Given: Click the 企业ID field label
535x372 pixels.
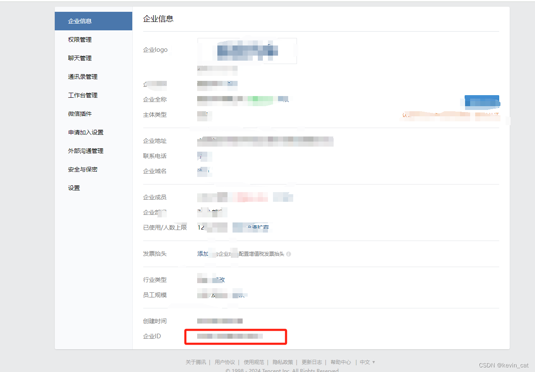Looking at the screenshot, I should coord(152,336).
